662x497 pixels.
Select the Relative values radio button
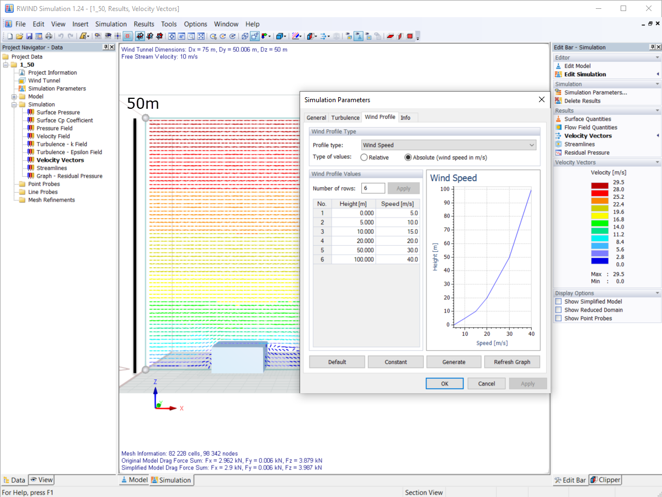pyautogui.click(x=364, y=157)
